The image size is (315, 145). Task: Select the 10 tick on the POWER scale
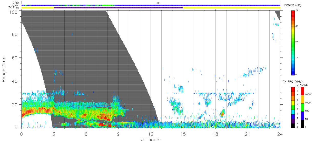coord(297,58)
